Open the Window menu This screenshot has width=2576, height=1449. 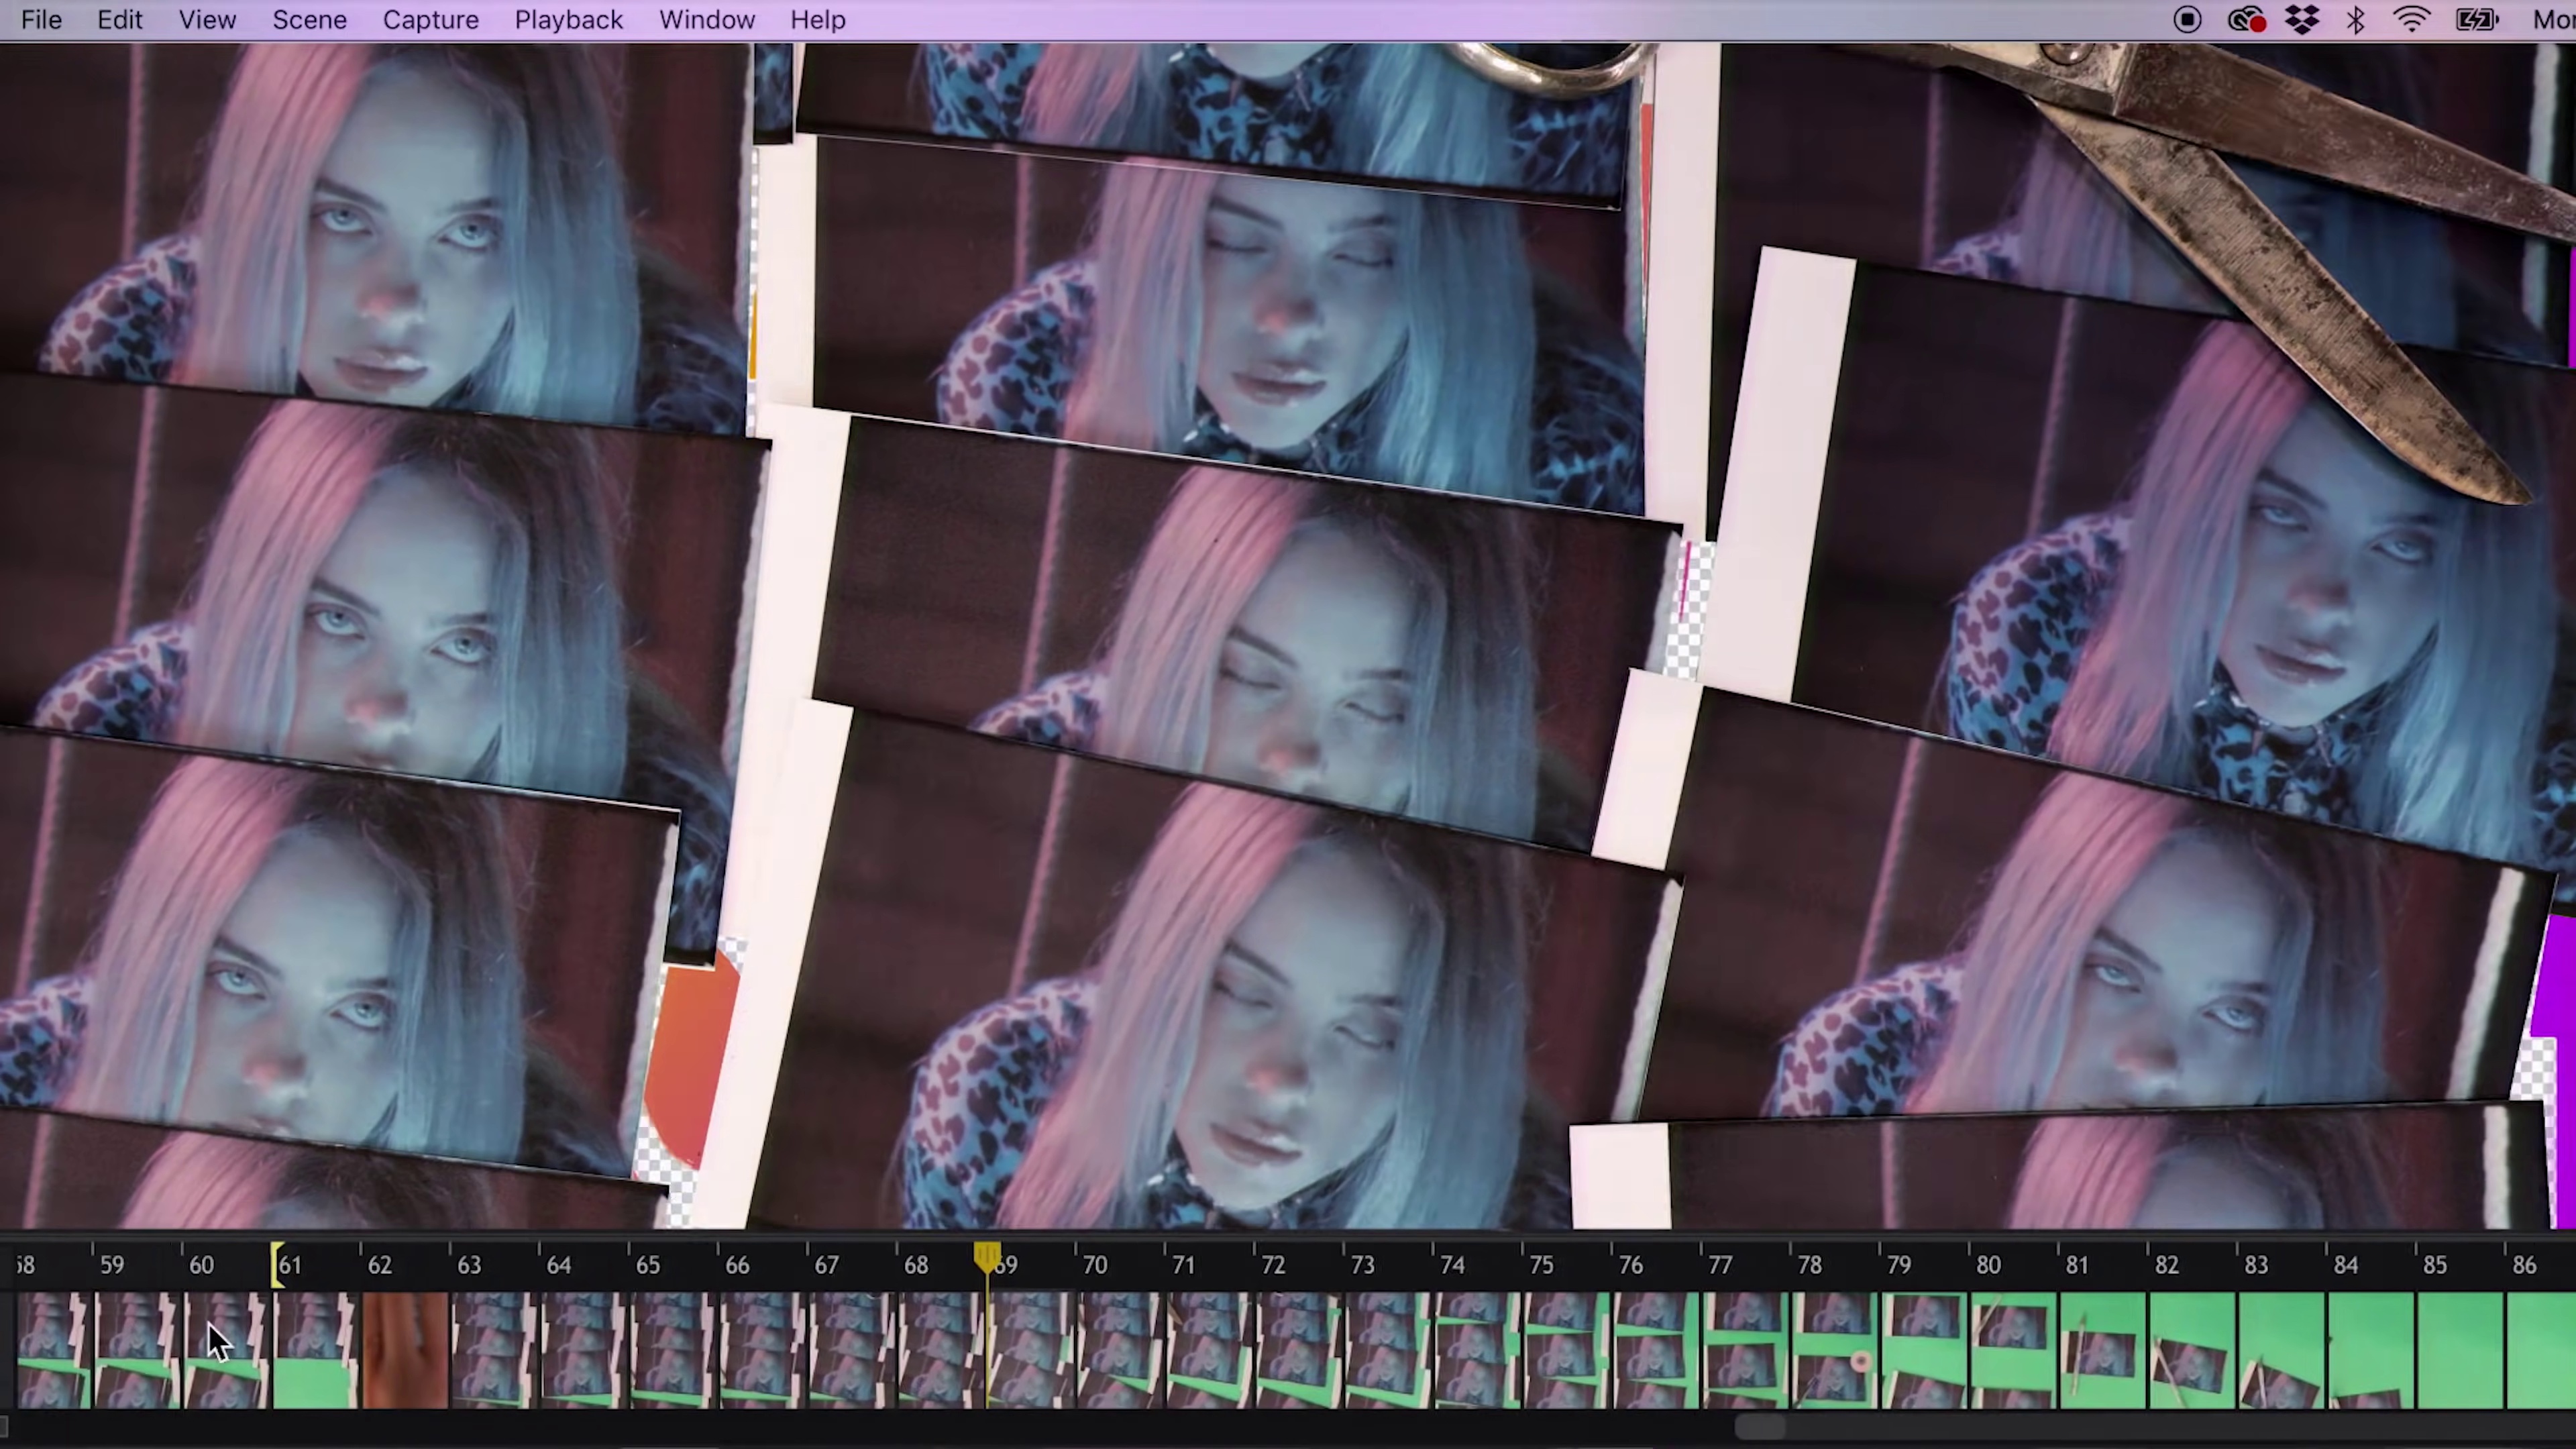tap(706, 20)
